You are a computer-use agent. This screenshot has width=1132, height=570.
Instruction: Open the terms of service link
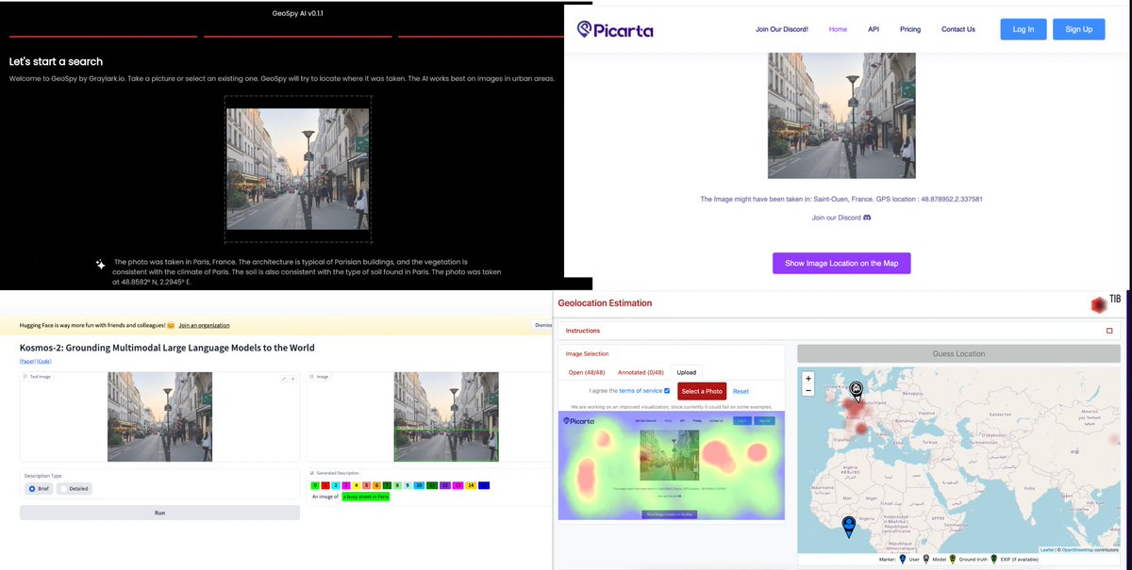coord(641,390)
